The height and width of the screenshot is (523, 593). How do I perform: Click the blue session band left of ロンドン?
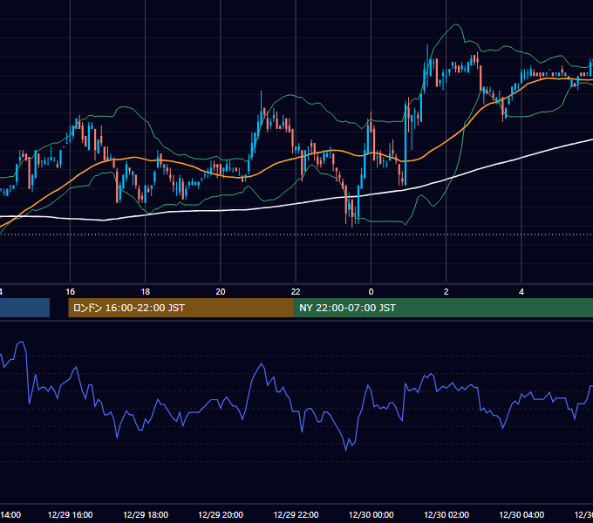point(24,308)
